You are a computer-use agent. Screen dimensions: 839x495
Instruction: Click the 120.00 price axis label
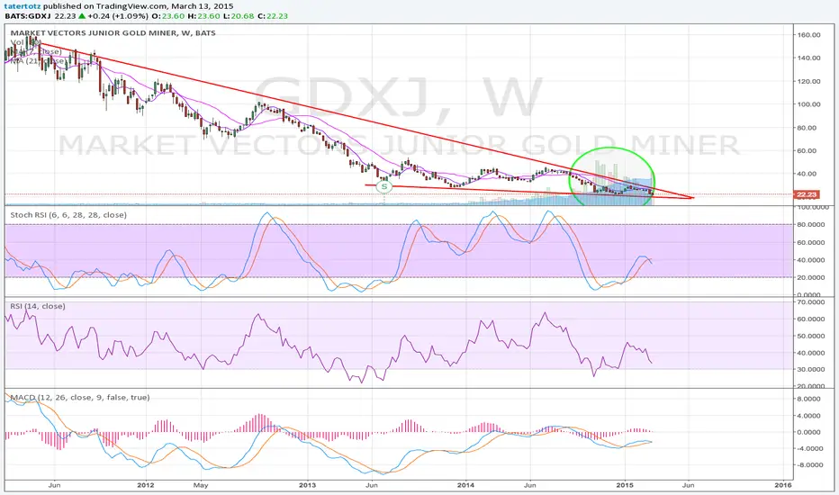pyautogui.click(x=808, y=81)
